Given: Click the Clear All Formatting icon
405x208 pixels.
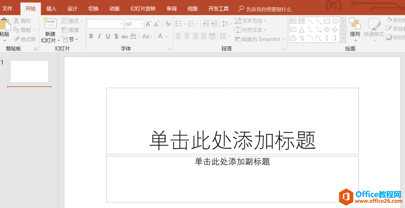Looking at the screenshot, I should pos(168,24).
